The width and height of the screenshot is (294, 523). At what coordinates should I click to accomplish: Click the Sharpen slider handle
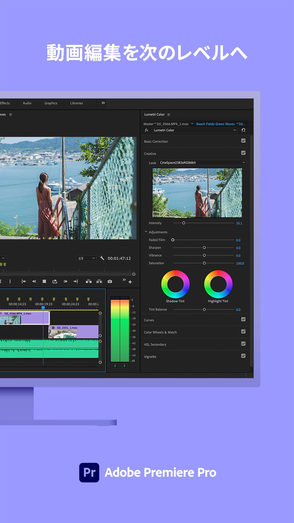click(x=204, y=248)
